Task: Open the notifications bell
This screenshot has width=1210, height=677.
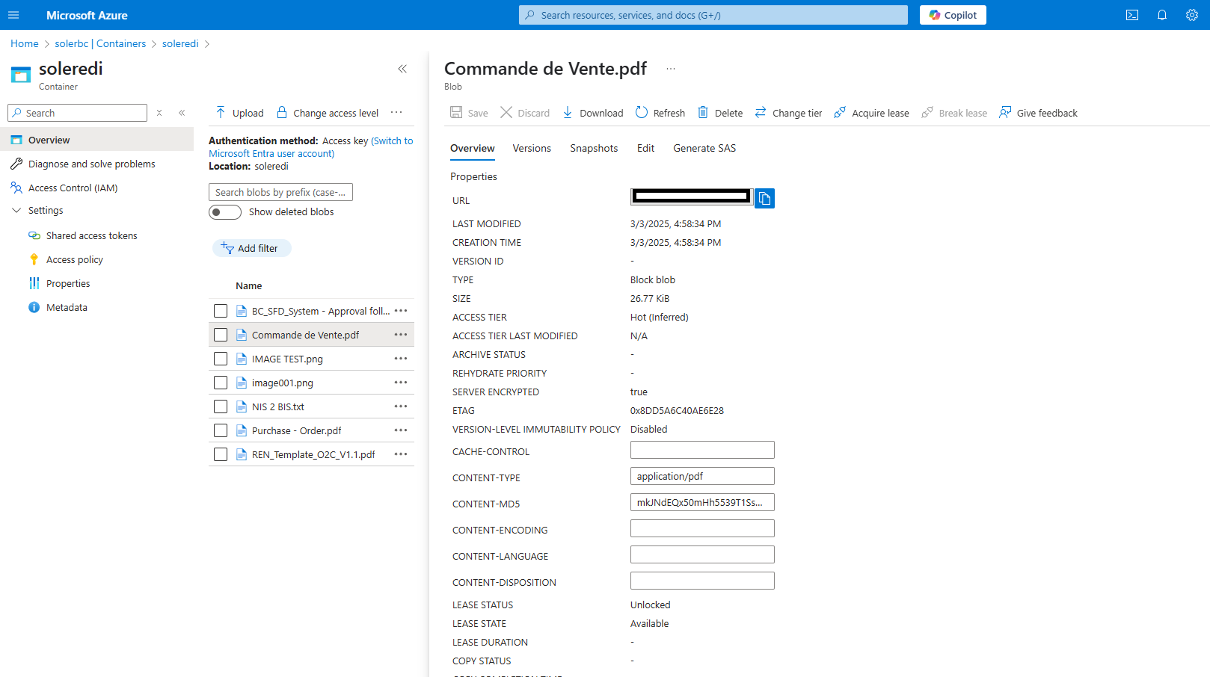Action: 1162,15
